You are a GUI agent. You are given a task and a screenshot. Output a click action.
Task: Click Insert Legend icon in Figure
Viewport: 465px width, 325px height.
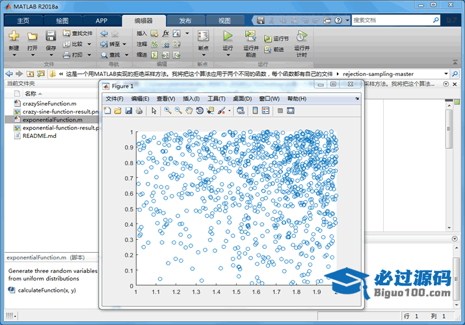coord(266,110)
